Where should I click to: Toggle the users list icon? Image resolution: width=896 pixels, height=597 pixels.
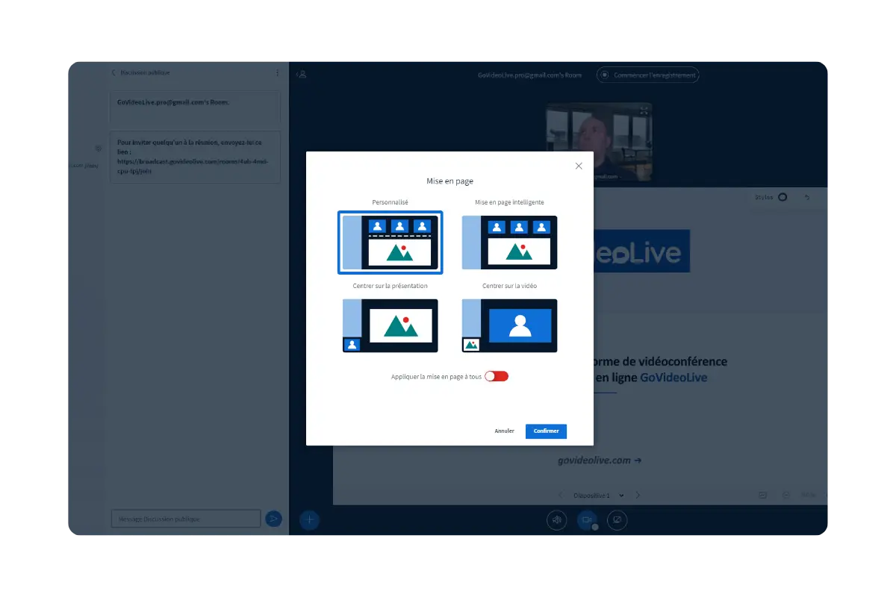302,75
